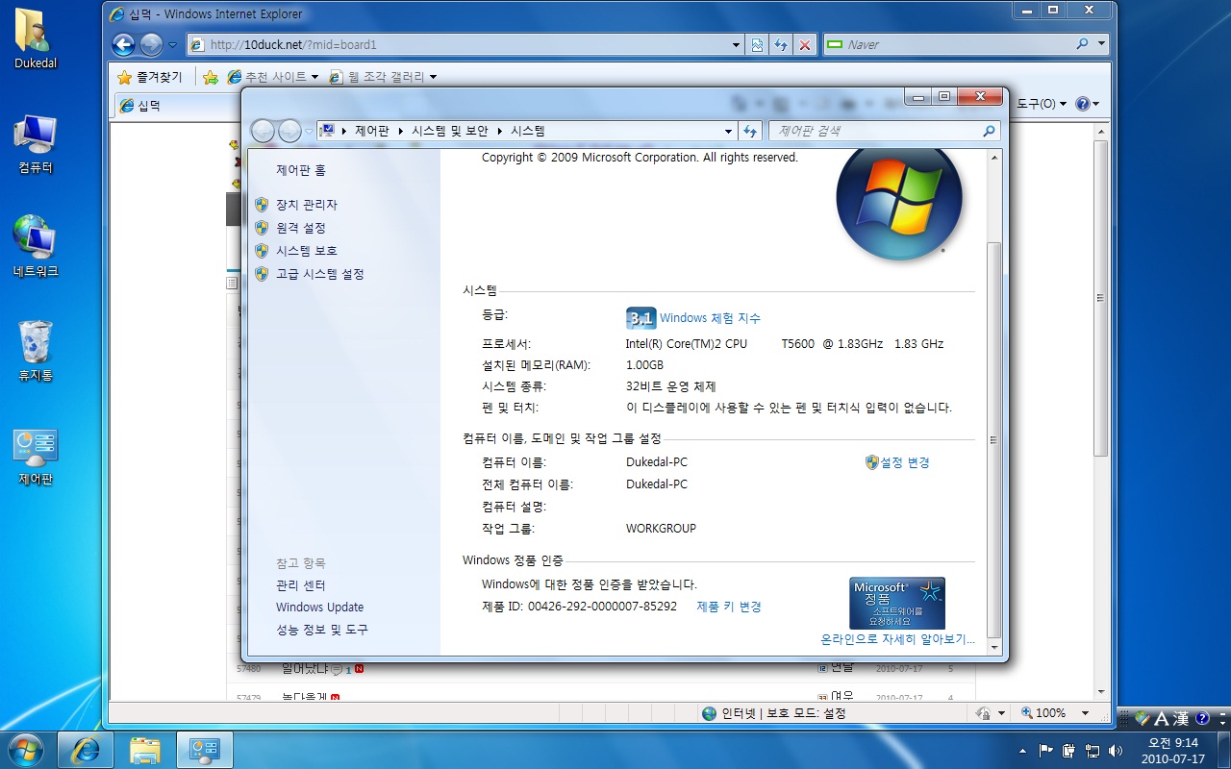Open the 도구(O) menu in Internet Explorer
1231x769 pixels.
point(1042,104)
